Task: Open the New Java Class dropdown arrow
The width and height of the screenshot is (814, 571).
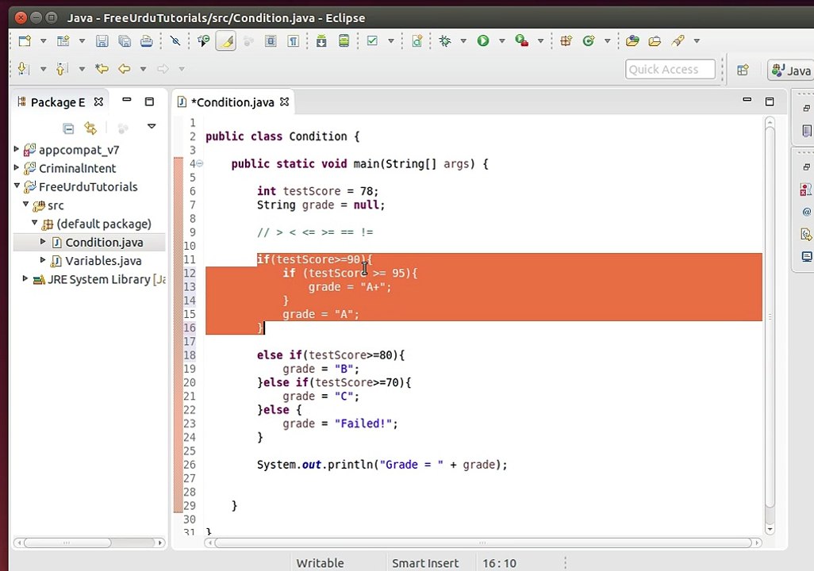Action: [607, 40]
